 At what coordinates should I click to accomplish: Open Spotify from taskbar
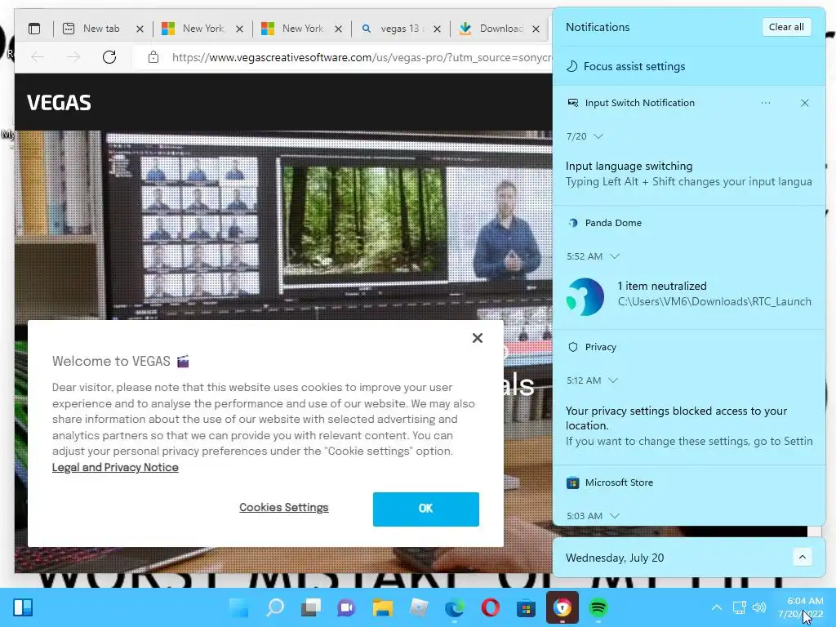(598, 607)
